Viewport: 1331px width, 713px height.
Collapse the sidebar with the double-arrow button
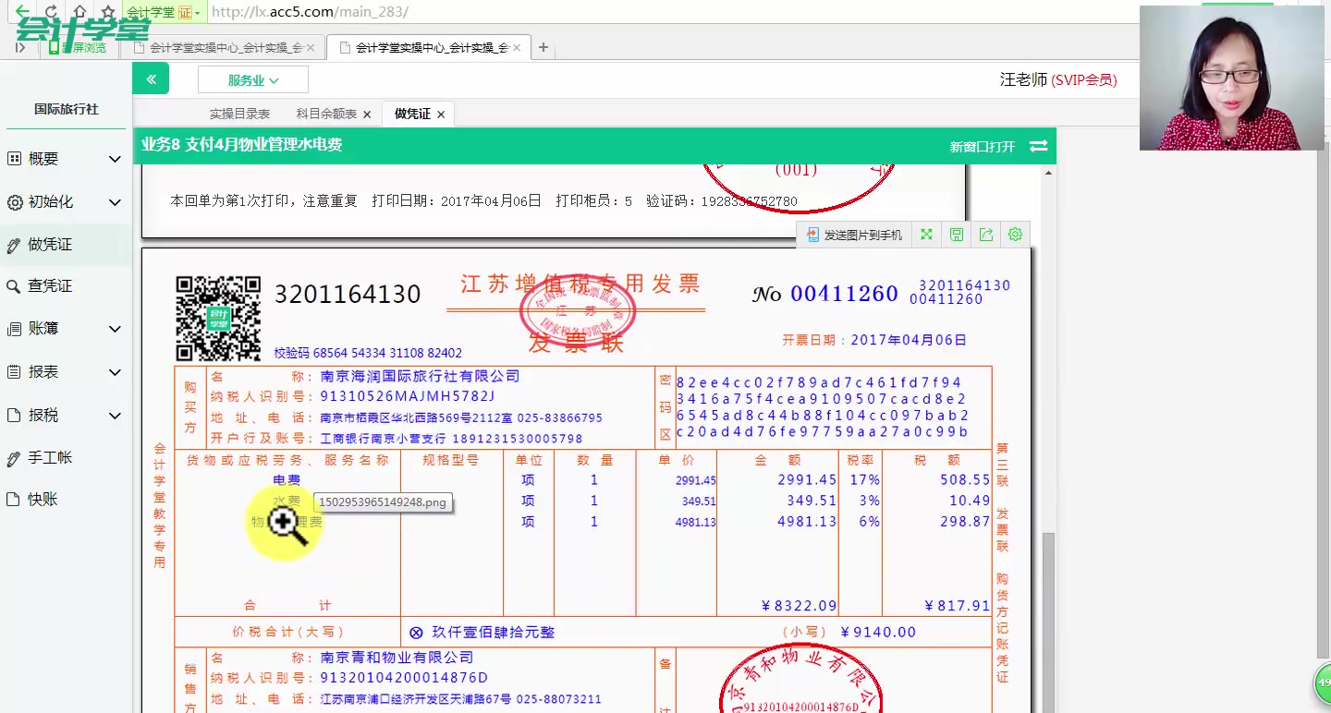pos(151,79)
